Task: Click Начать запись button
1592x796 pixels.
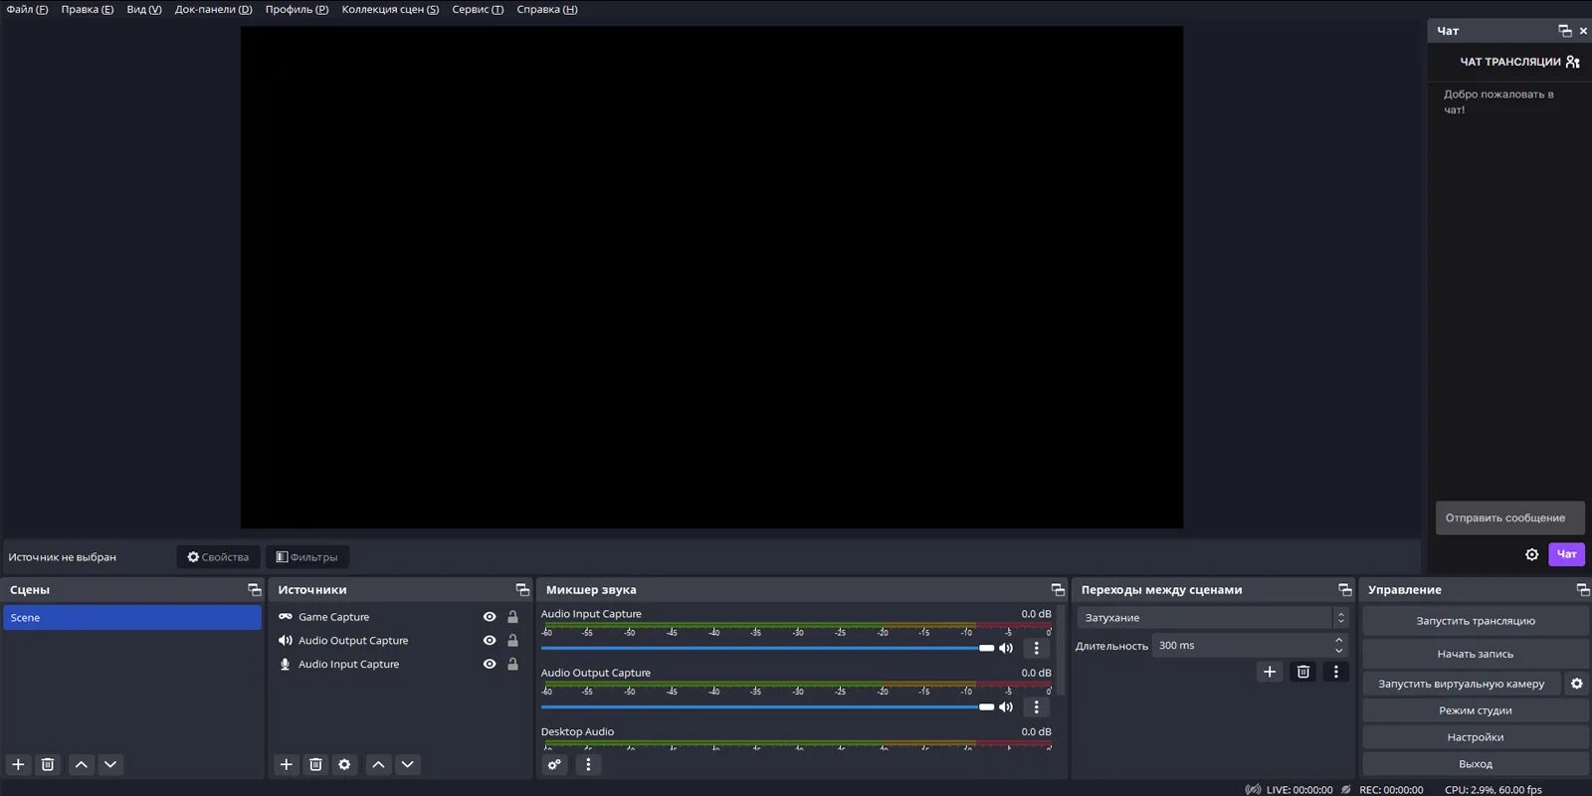Action: point(1476,654)
